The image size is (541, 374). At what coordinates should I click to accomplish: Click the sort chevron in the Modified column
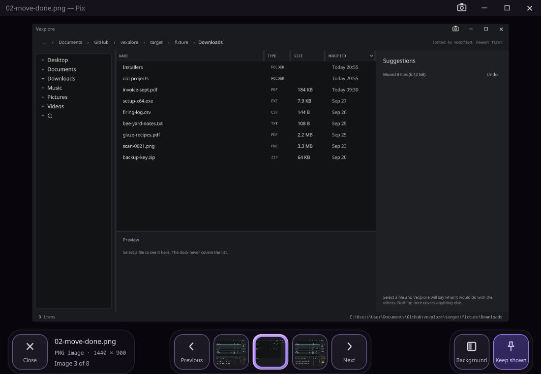pyautogui.click(x=372, y=56)
